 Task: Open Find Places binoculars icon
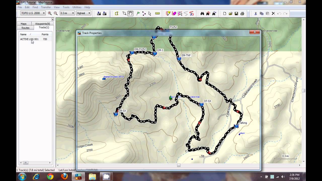coord(202,13)
